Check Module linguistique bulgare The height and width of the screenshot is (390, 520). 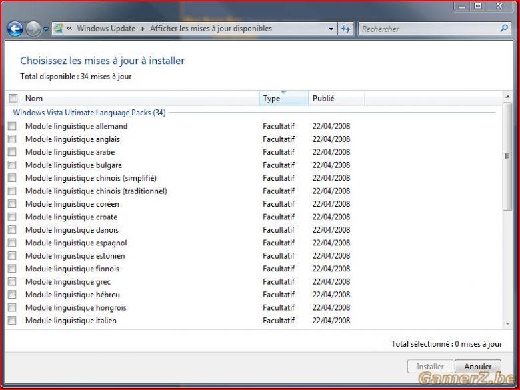(x=12, y=165)
